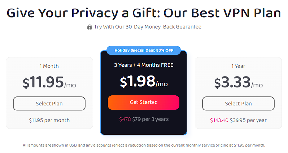Click the crossed-out $143.40 price

[x=219, y=120]
